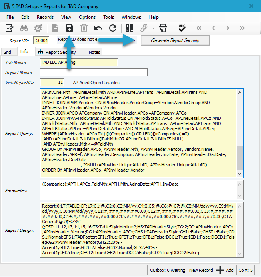Click inside the Report Design text area
Image resolution: width=261 pixels, height=277 pixels.
pos(138,230)
